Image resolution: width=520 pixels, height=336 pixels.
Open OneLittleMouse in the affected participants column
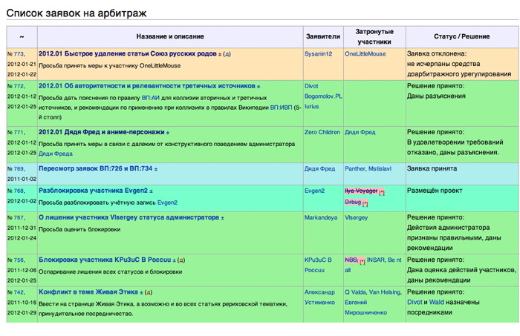point(370,54)
